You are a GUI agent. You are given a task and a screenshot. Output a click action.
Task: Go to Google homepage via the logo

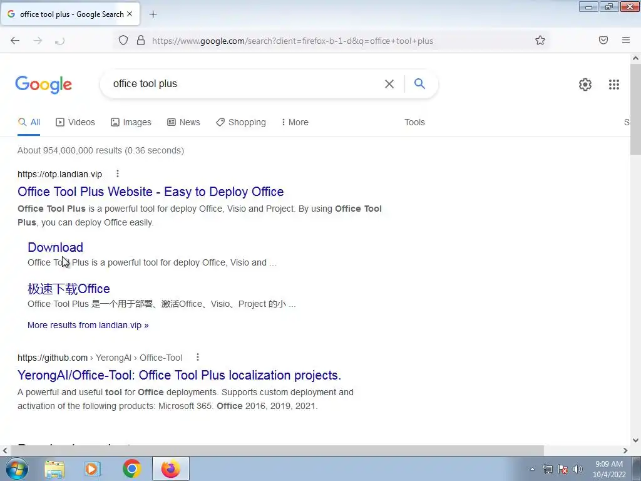pyautogui.click(x=43, y=85)
